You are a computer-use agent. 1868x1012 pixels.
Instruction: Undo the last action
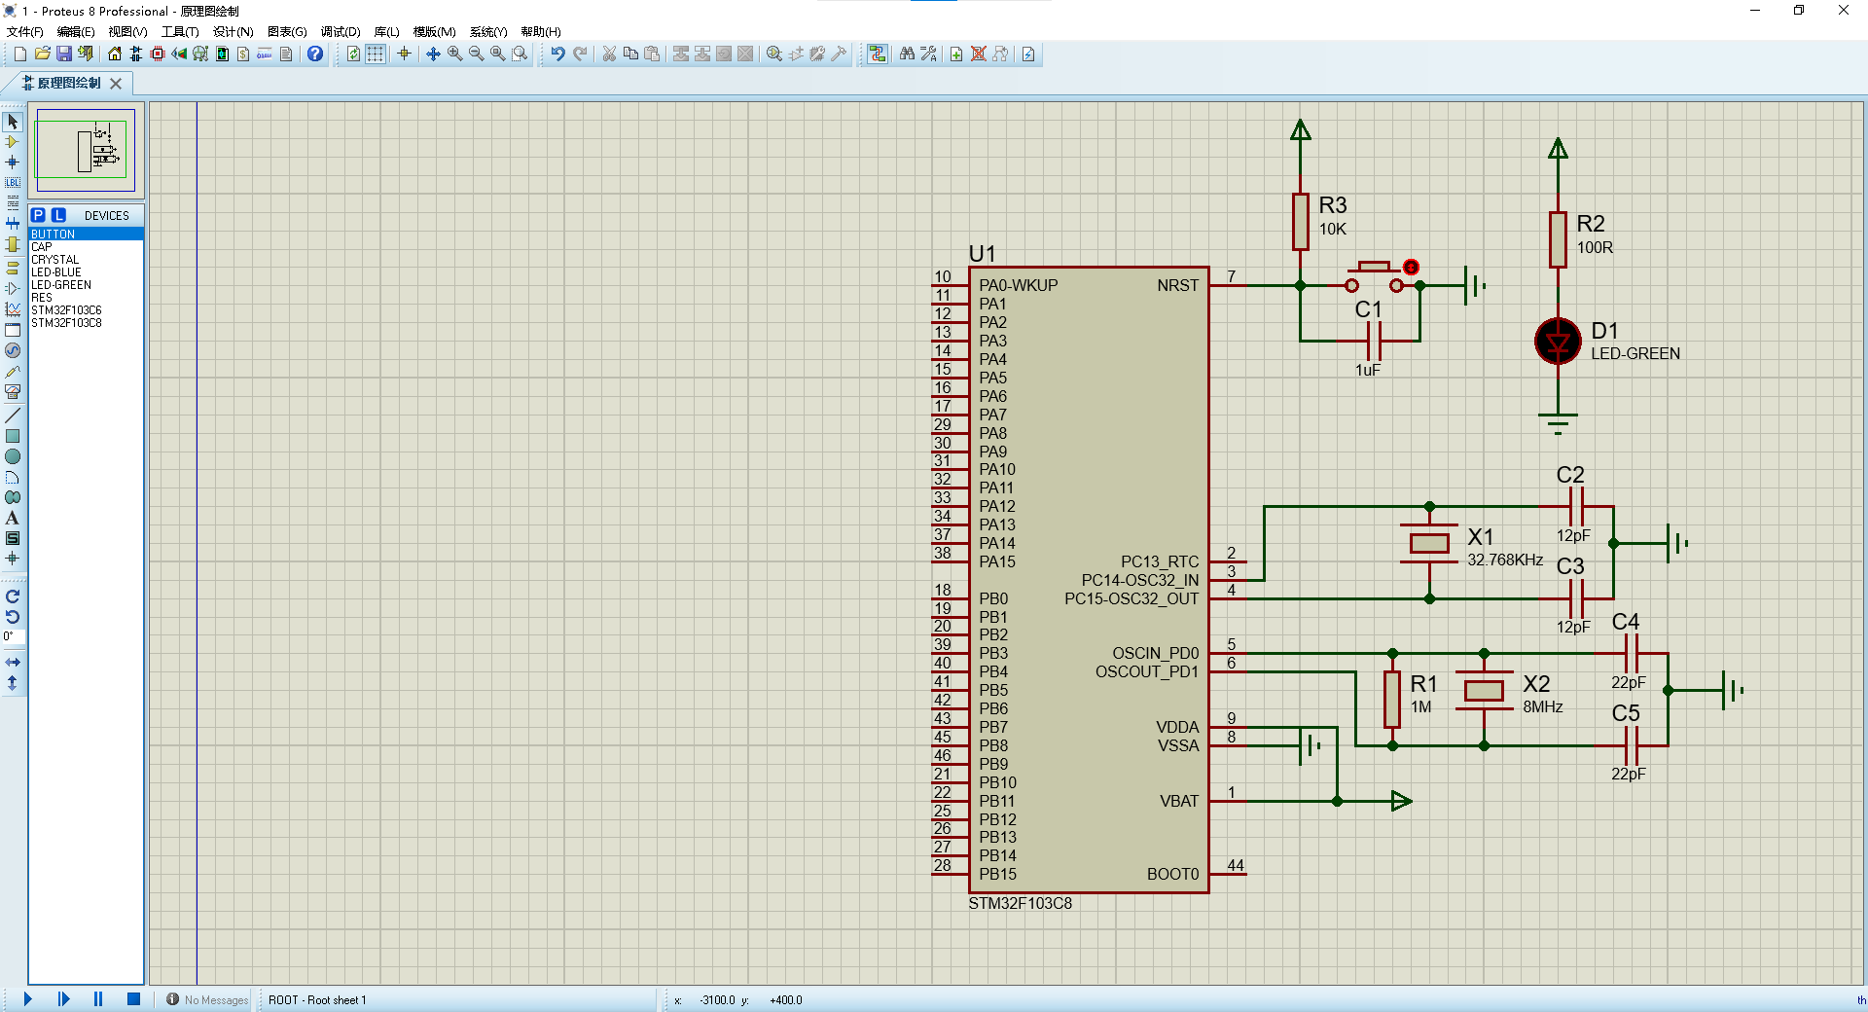557,54
